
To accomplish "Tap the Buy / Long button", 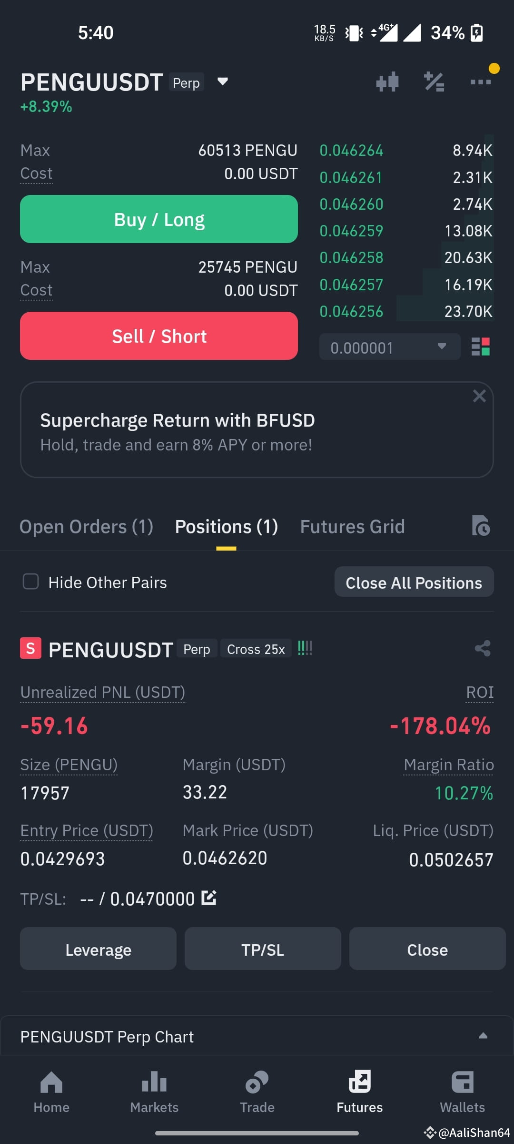I will click(x=159, y=219).
